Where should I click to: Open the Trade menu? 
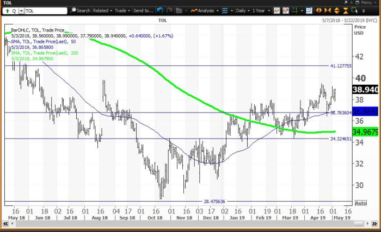(122, 10)
